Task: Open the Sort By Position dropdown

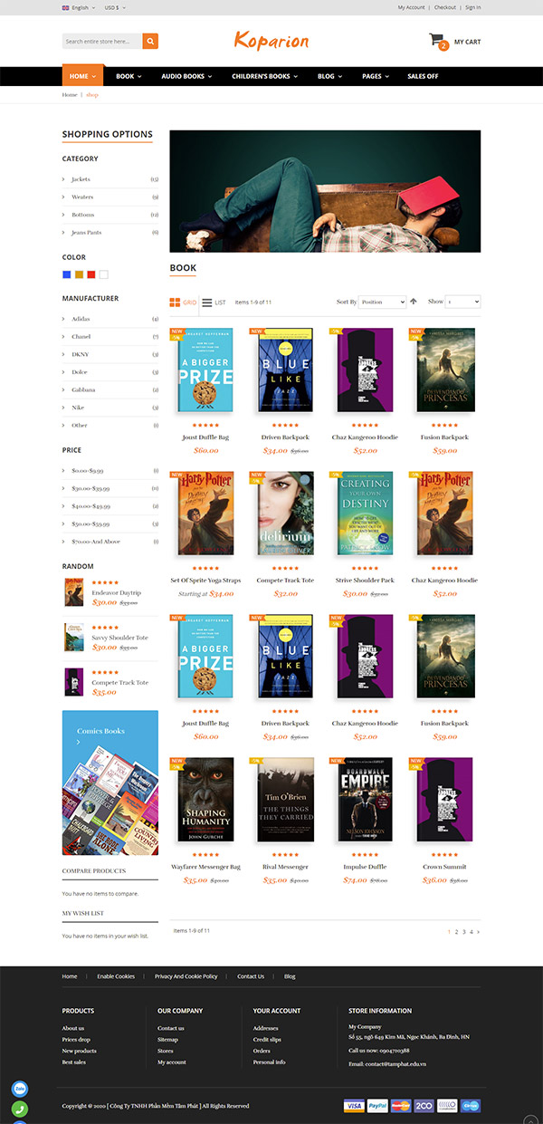Action: (x=382, y=302)
